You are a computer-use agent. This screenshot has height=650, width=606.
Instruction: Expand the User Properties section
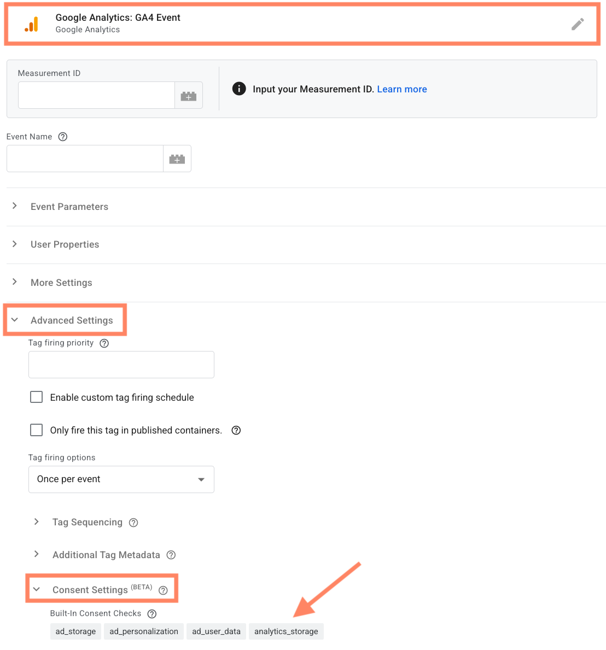pos(65,244)
